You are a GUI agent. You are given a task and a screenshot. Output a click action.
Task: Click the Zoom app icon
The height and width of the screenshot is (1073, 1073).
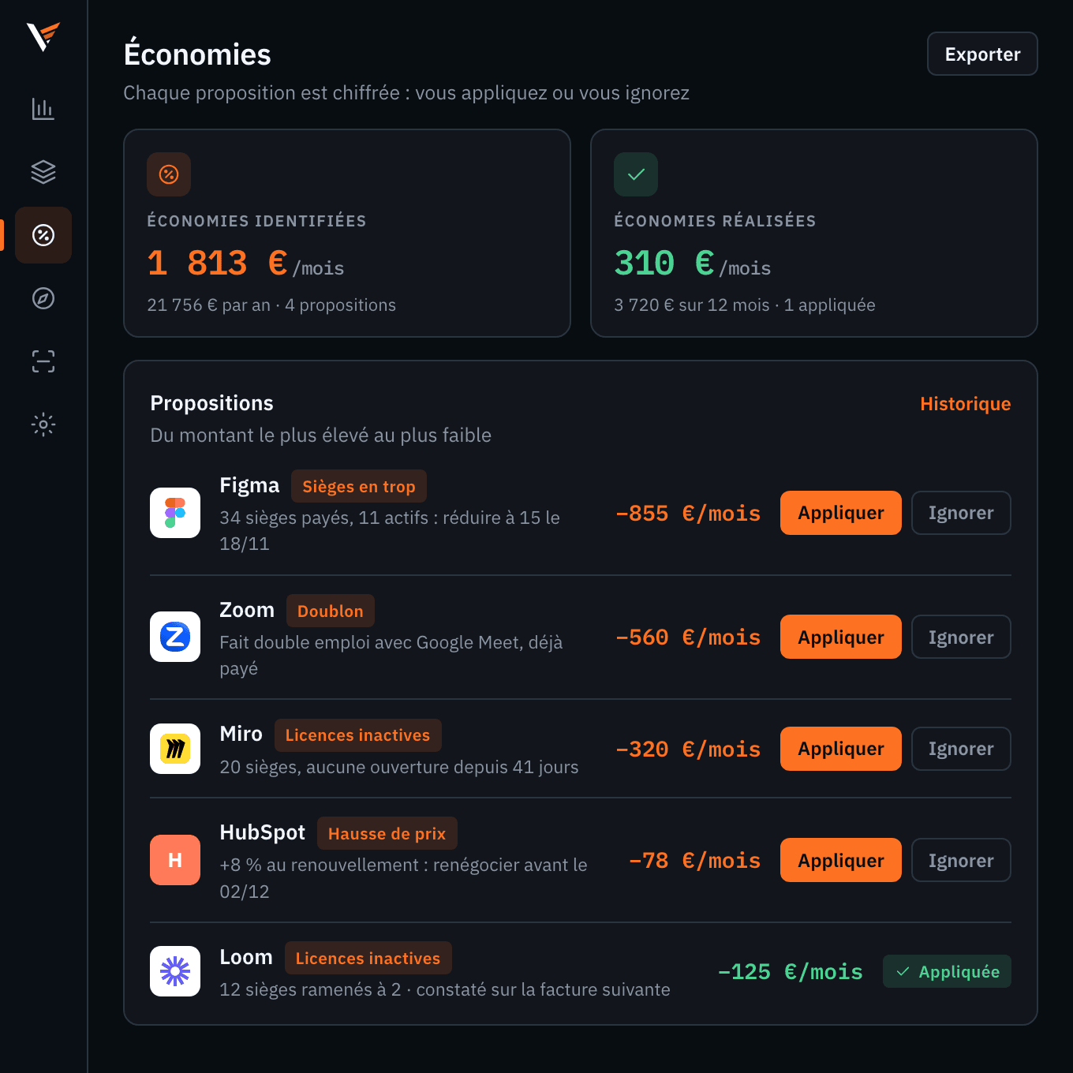pos(175,637)
